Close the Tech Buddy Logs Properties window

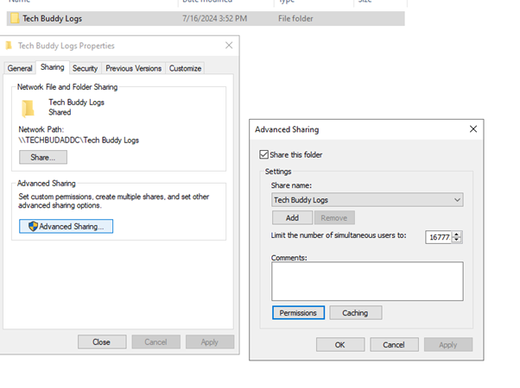click(228, 46)
